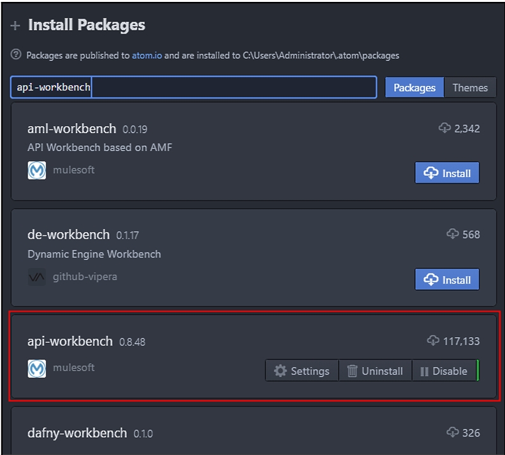Uninstall the api-workbench package
The width and height of the screenshot is (505, 455).
pos(375,371)
